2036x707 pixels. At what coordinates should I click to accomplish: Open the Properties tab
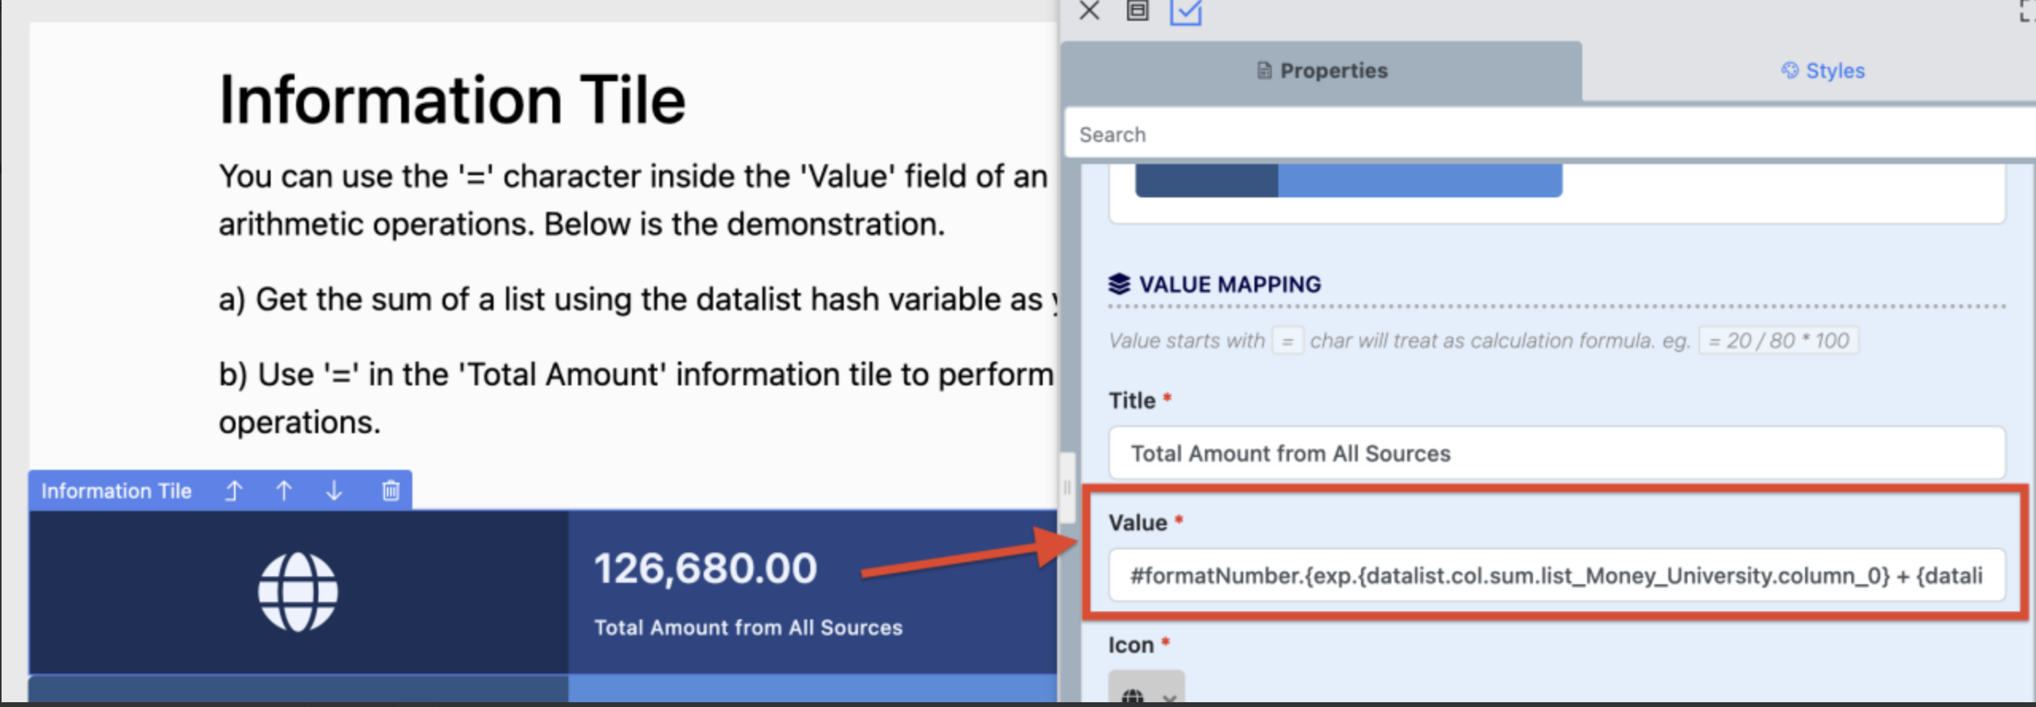[1322, 71]
